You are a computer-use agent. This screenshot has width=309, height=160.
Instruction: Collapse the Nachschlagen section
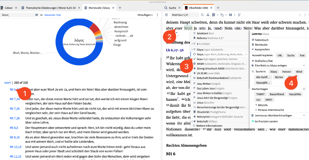pyautogui.click(x=304, y=89)
